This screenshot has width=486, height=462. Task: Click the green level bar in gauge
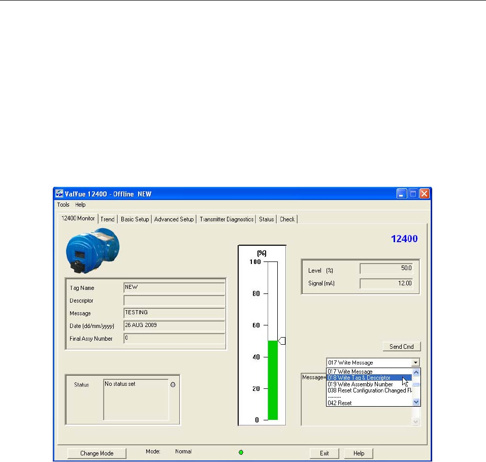[273, 380]
